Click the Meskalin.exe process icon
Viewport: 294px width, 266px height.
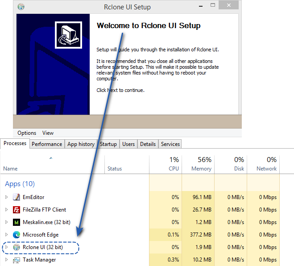pos(17,222)
